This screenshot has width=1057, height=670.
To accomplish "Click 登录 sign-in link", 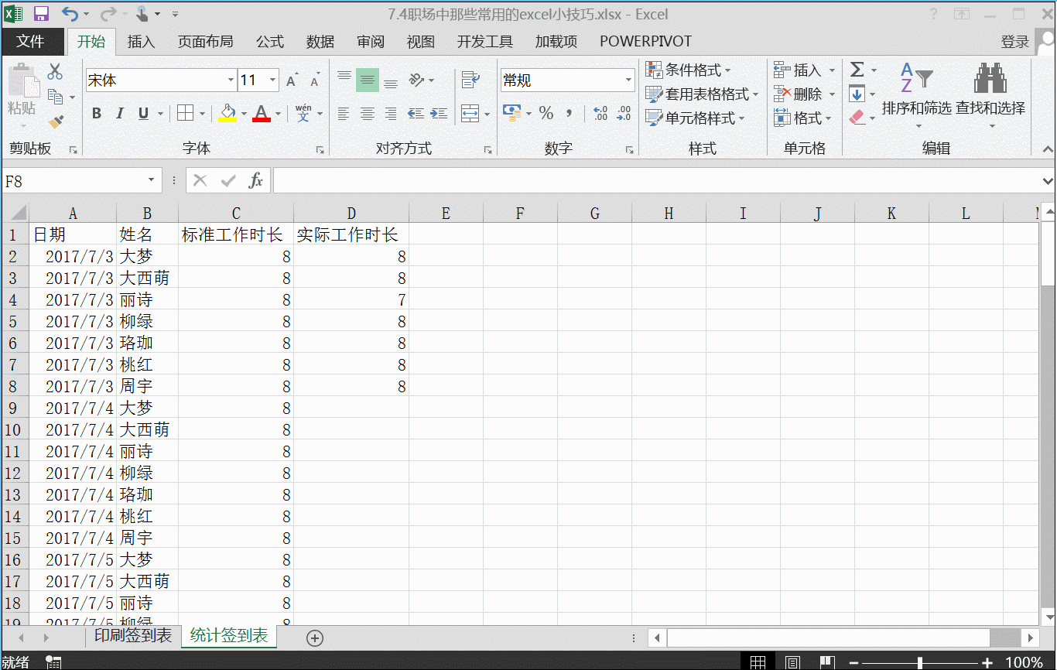I will click(x=1015, y=42).
